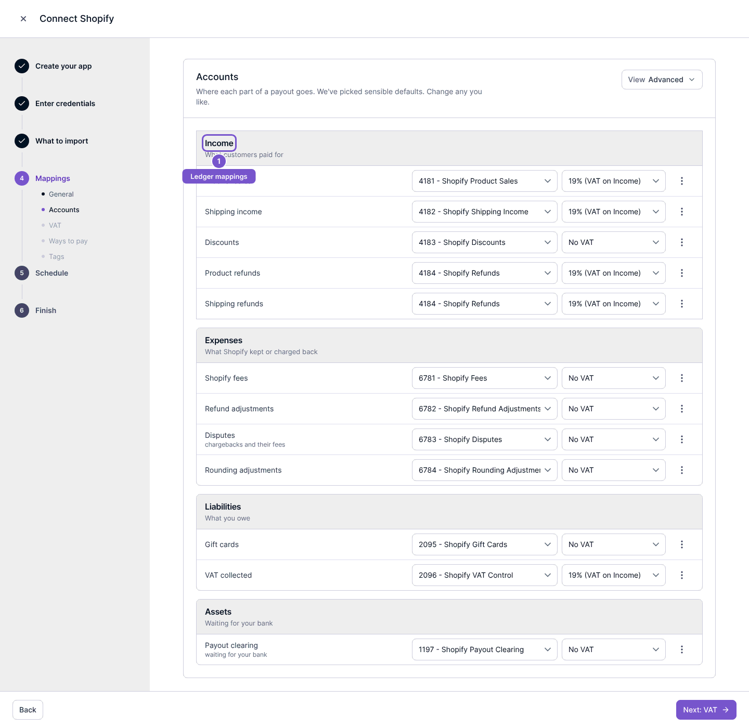749x728 pixels.
Task: Go to What to import step
Action: (x=61, y=141)
